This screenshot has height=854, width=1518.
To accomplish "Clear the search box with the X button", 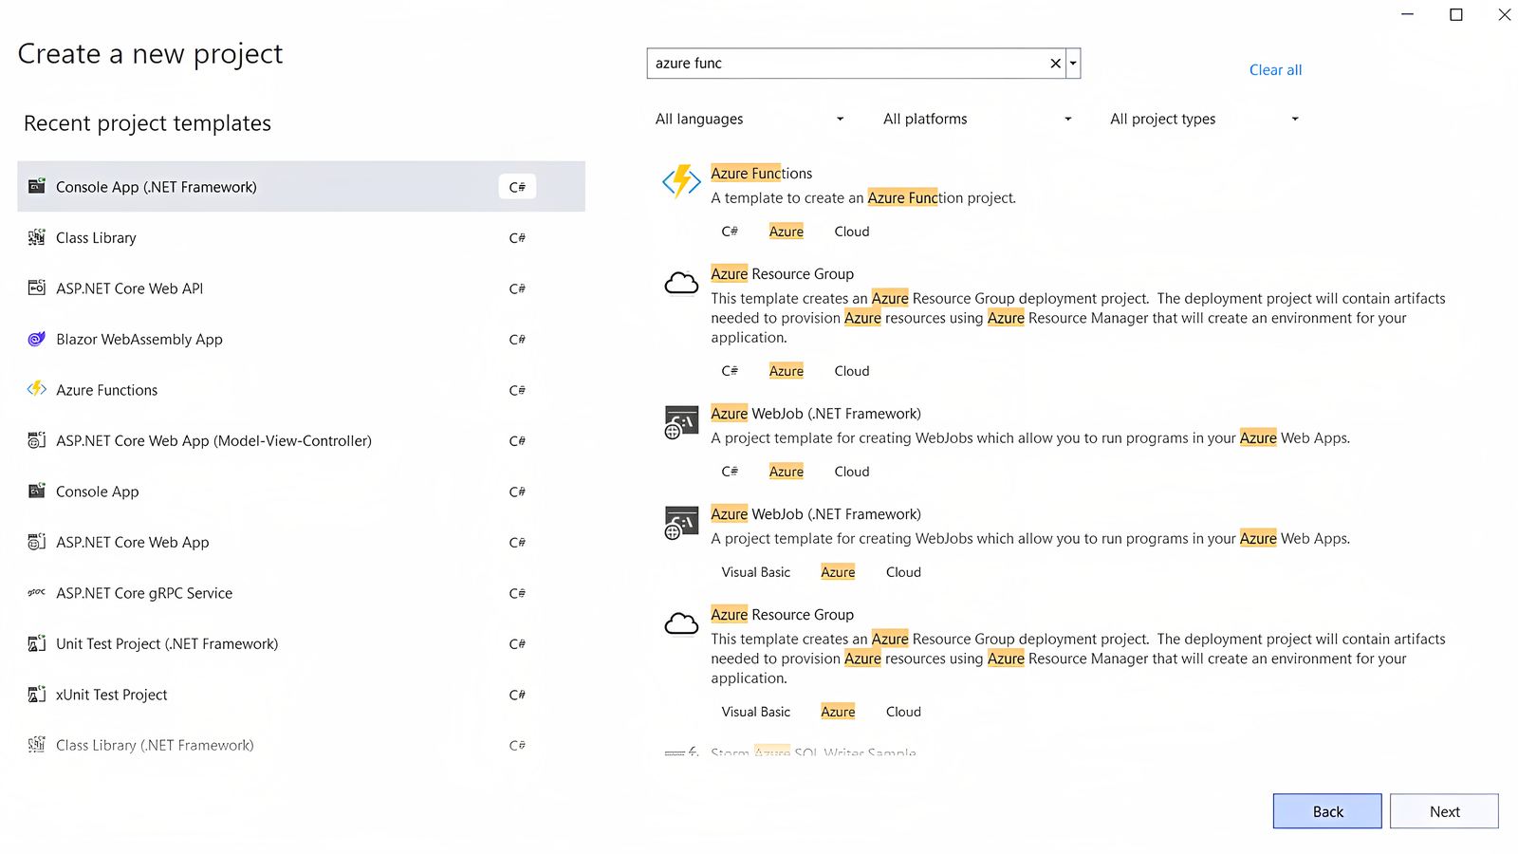I will pyautogui.click(x=1055, y=64).
